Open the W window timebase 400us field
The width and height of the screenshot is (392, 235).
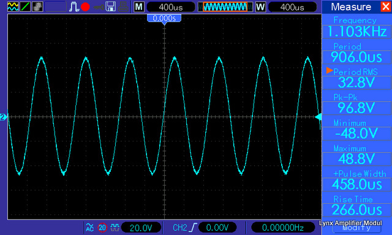292,7
